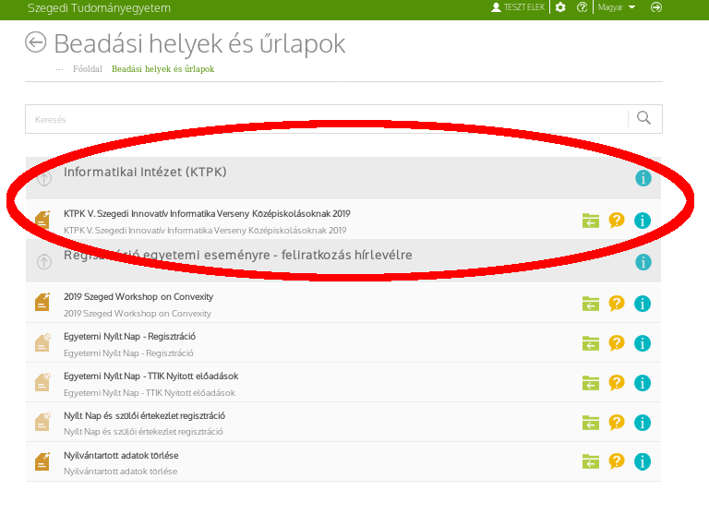The image size is (709, 526).
Task: Click the search magnifier icon
Action: 644,118
